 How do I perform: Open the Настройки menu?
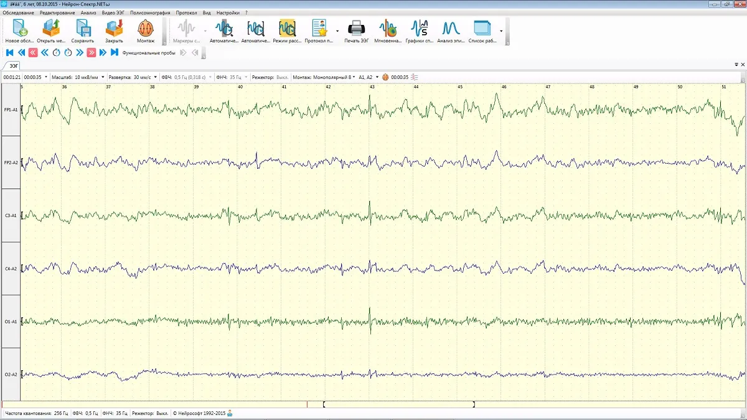pyautogui.click(x=228, y=12)
